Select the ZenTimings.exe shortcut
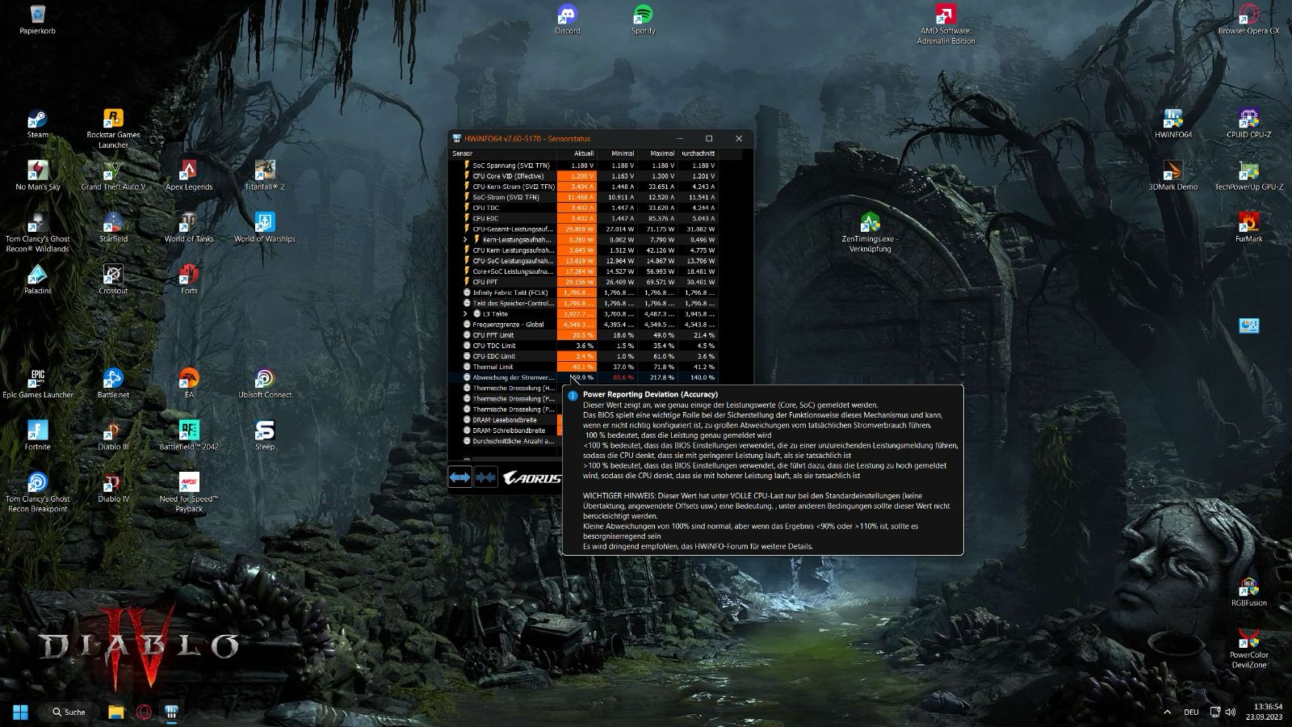Screen dimensions: 1292x727 pyautogui.click(x=870, y=233)
